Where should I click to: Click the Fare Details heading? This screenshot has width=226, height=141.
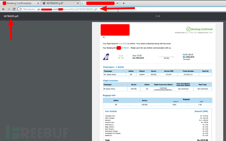pyautogui.click(x=111, y=111)
